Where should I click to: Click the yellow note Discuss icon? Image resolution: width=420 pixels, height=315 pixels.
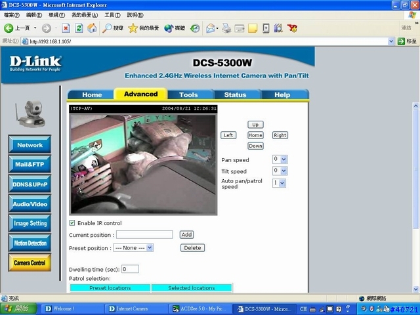253,28
